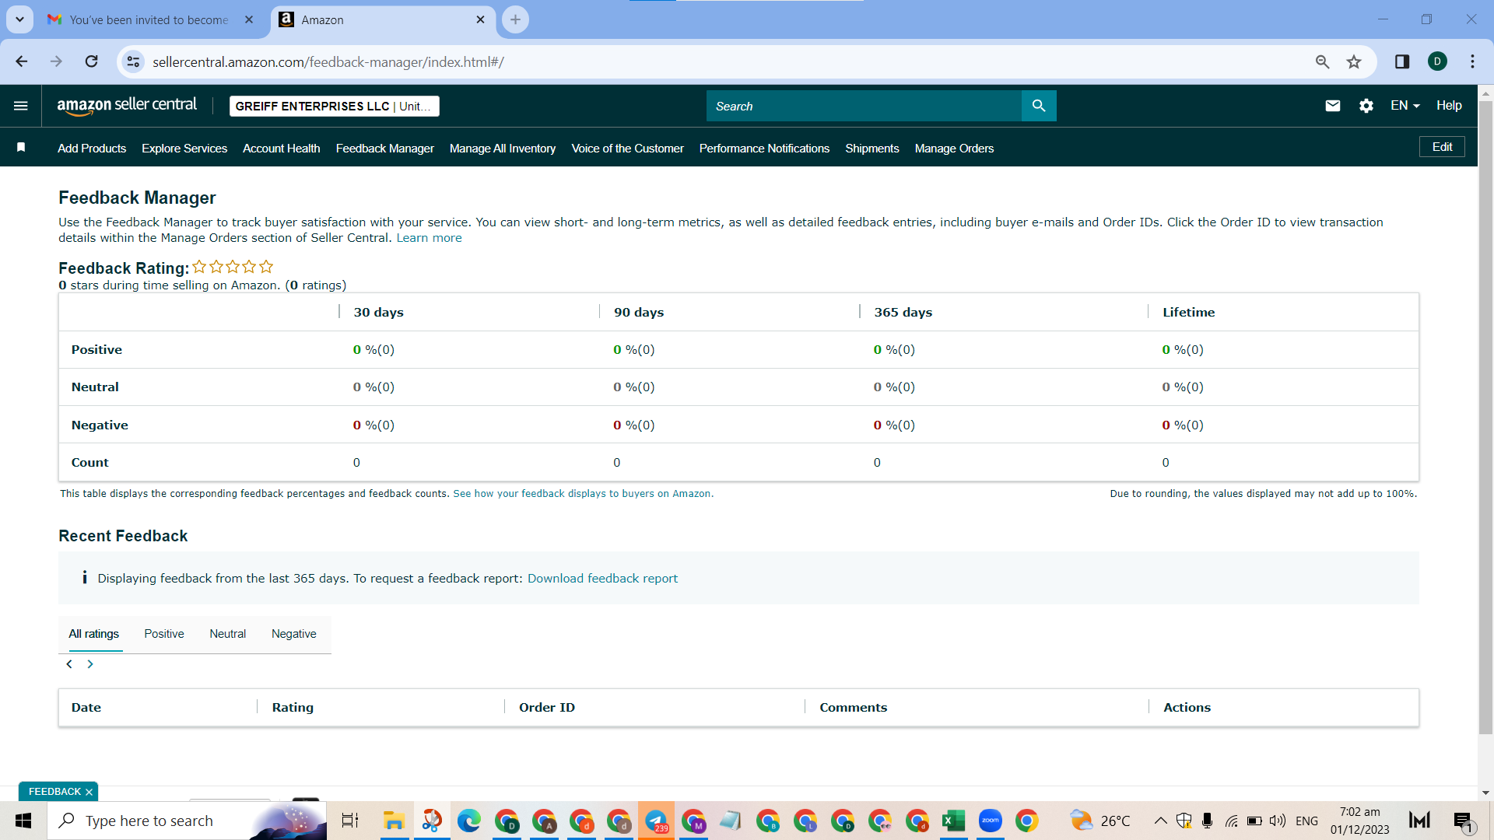Screen dimensions: 1494x840
Task: Close the Amazon tab
Action: pyautogui.click(x=481, y=19)
